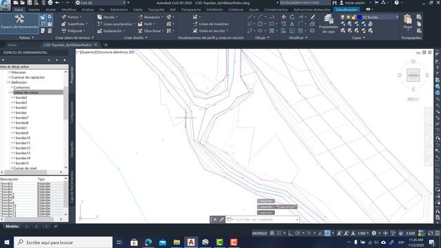Click the Open file icon in quick access toolbar
This screenshot has height=248, width=441.
pos(23,3)
